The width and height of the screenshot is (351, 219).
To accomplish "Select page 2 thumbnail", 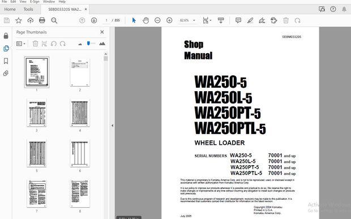I will [80, 72].
